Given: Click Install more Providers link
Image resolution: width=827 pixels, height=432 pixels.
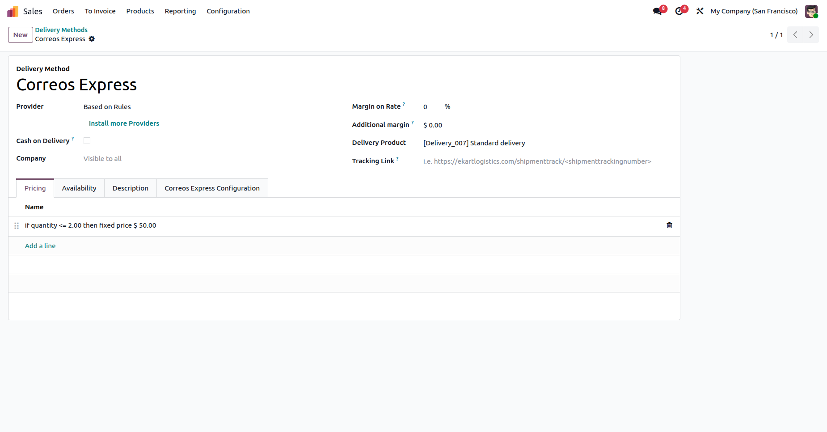Looking at the screenshot, I should tap(124, 123).
